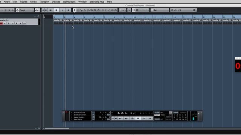The width and height of the screenshot is (241, 135).
Task: Click the Add Track plus button
Action: 35,16
